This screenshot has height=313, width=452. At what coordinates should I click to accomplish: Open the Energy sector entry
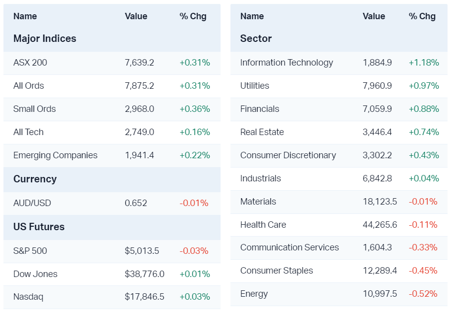254,294
